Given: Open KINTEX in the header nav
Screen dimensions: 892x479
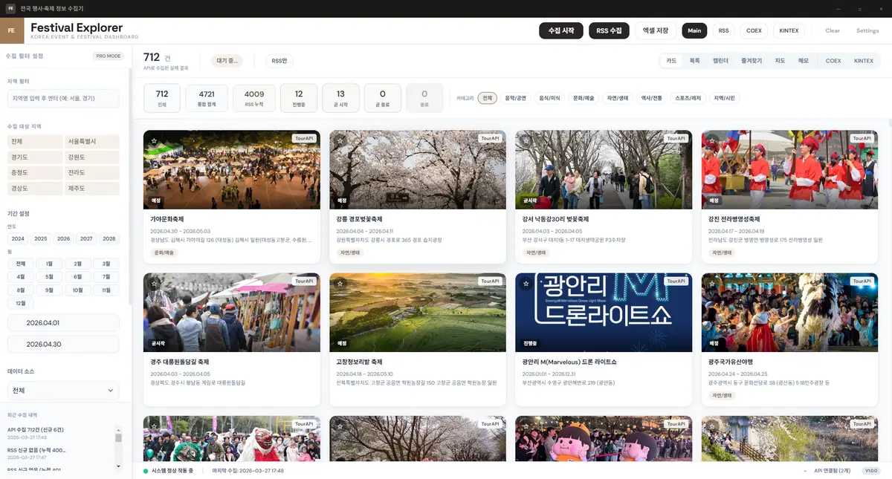Looking at the screenshot, I should click(789, 30).
